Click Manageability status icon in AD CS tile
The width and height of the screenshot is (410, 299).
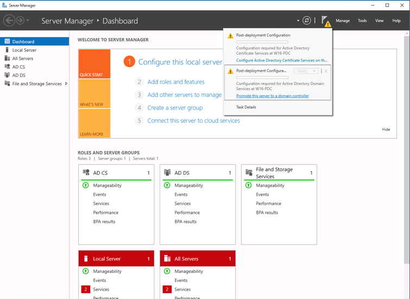click(x=85, y=185)
